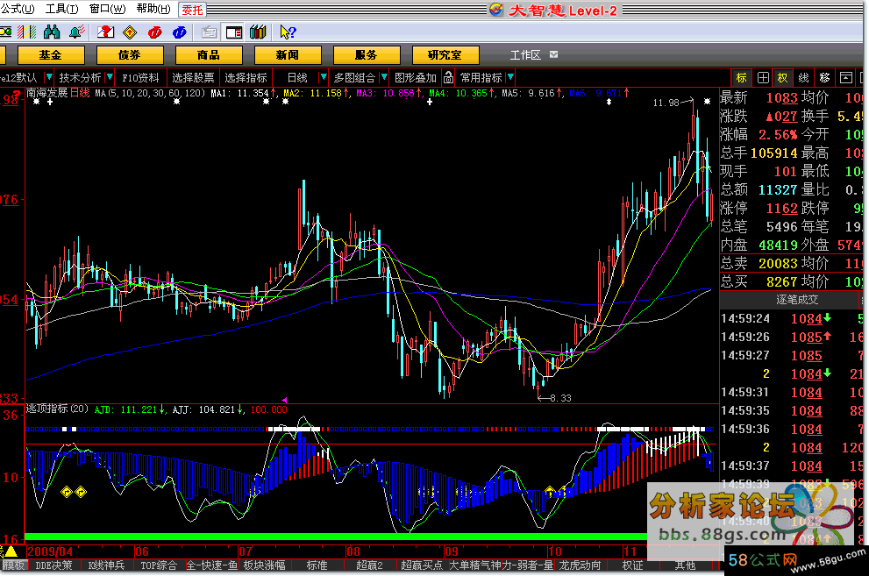Click the lock icon beside 图形叠加
869x576 pixels.
[x=448, y=77]
